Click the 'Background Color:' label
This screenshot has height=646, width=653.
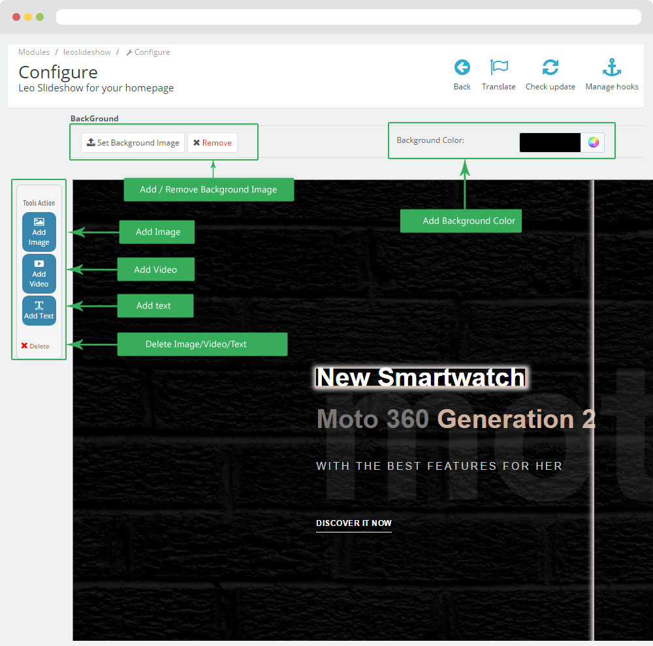click(x=430, y=140)
